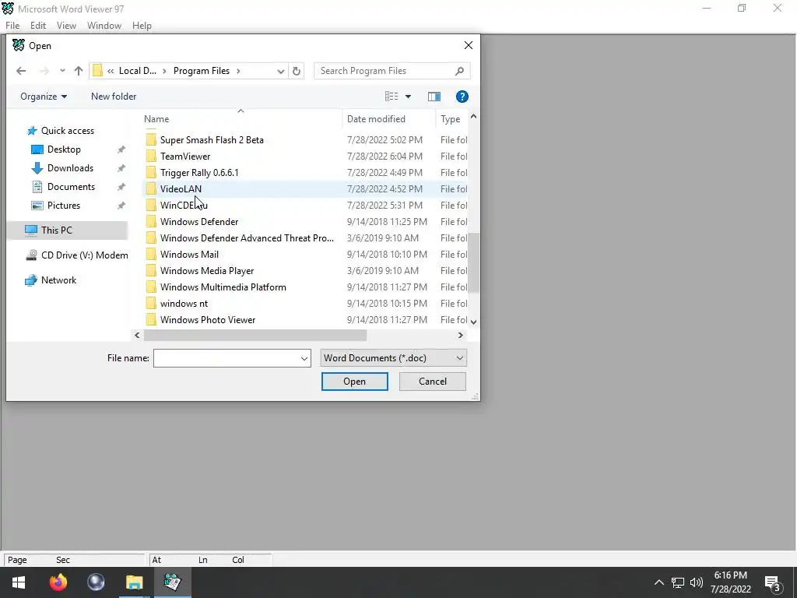Image resolution: width=797 pixels, height=598 pixels.
Task: Open the Window menu
Action: point(104,26)
